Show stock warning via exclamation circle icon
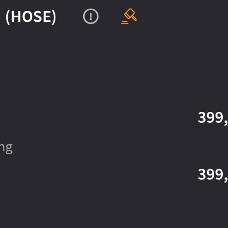This screenshot has height=228, width=228. tap(91, 16)
